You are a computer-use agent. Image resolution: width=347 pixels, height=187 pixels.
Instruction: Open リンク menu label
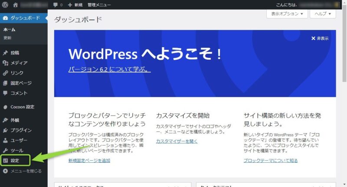point(17,73)
